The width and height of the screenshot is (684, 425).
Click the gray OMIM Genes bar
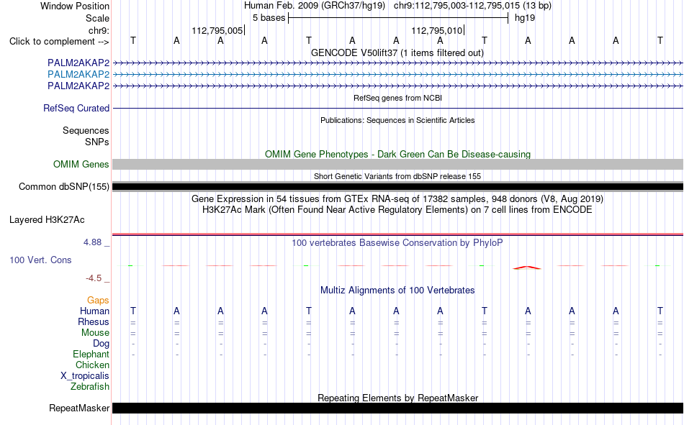(x=397, y=165)
